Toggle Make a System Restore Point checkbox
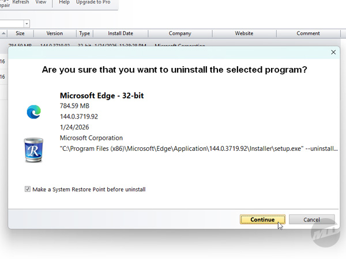The image size is (346, 259). tap(28, 189)
